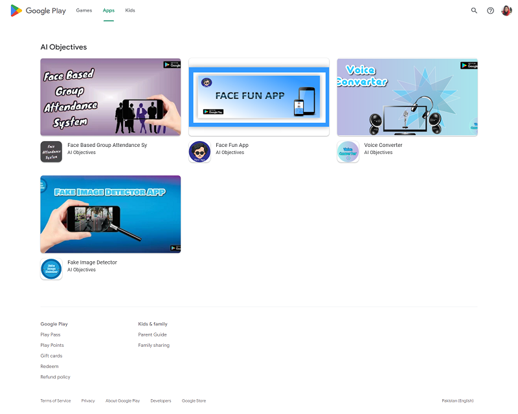Open the Play Points footer link
518x414 pixels.
click(x=52, y=345)
